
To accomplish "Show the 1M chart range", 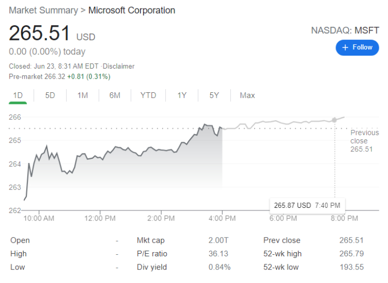I will 83,95.
